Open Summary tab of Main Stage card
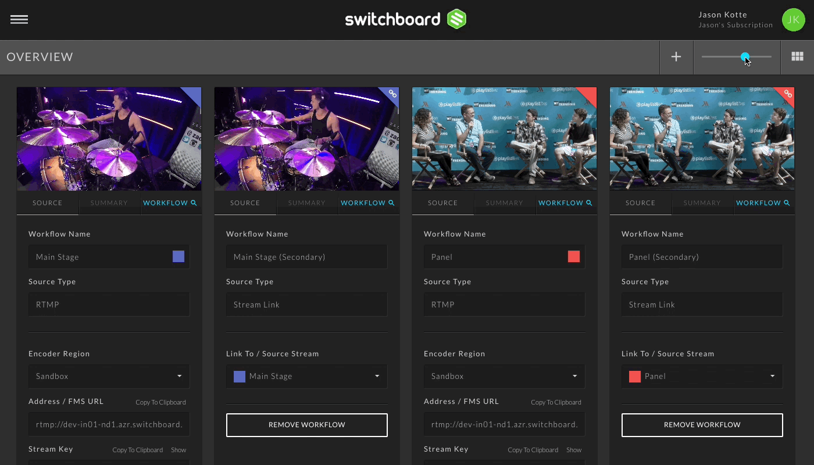The height and width of the screenshot is (465, 814). pyautogui.click(x=109, y=203)
